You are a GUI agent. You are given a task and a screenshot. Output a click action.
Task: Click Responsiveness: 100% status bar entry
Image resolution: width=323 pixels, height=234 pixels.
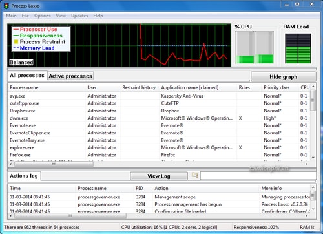tap(256, 228)
